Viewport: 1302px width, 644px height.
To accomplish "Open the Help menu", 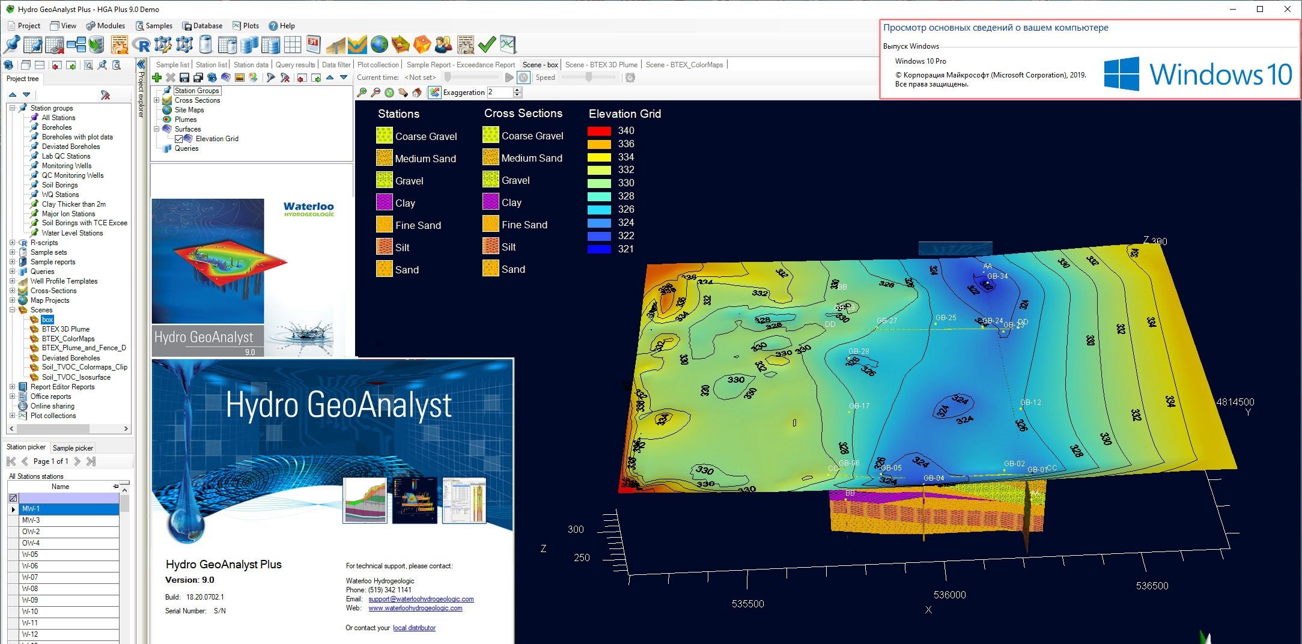I will (282, 26).
